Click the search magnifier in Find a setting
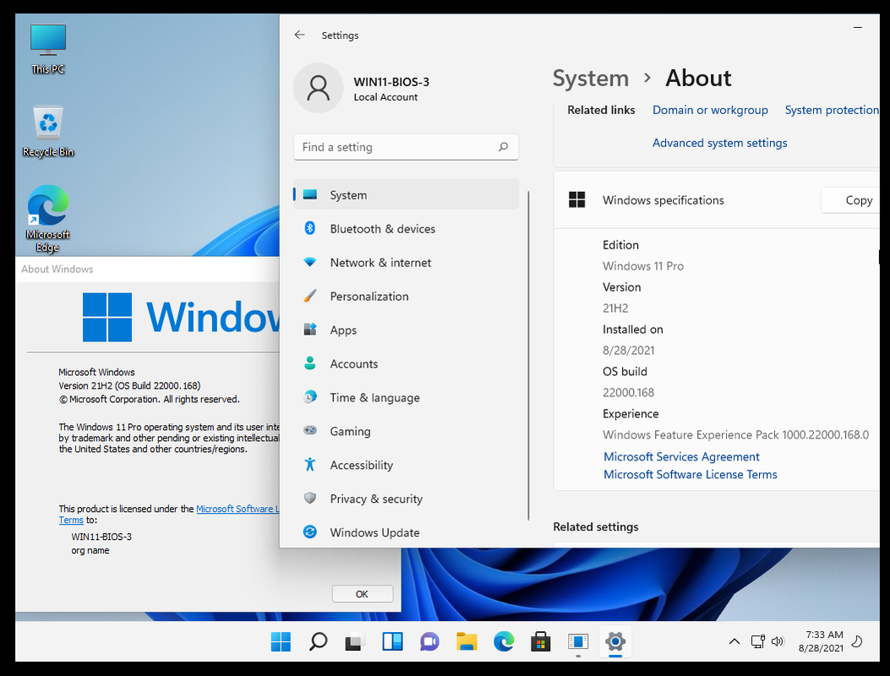Image resolution: width=890 pixels, height=676 pixels. (x=503, y=147)
